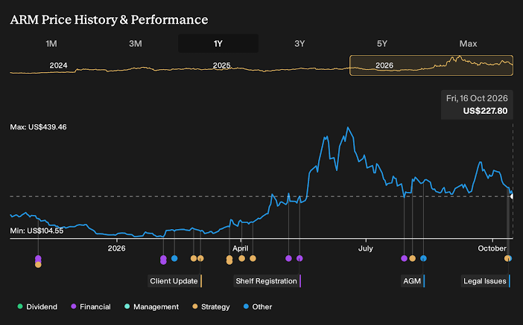
Task: Open the Shelf Registration event label
Action: click(267, 281)
